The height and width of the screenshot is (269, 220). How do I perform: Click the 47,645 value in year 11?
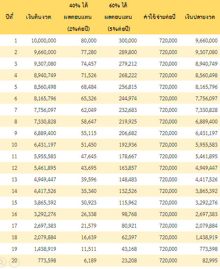pyautogui.click(x=89, y=156)
